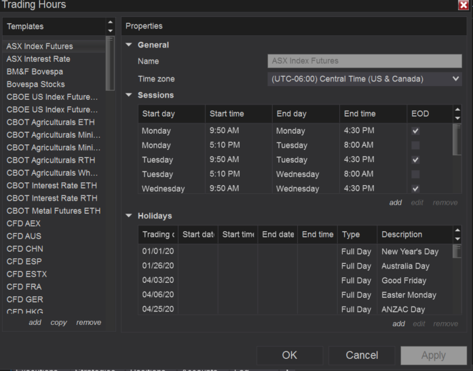This screenshot has height=371, width=473.
Task: Click the Templates list scrollbar thumb
Action: (x=110, y=63)
